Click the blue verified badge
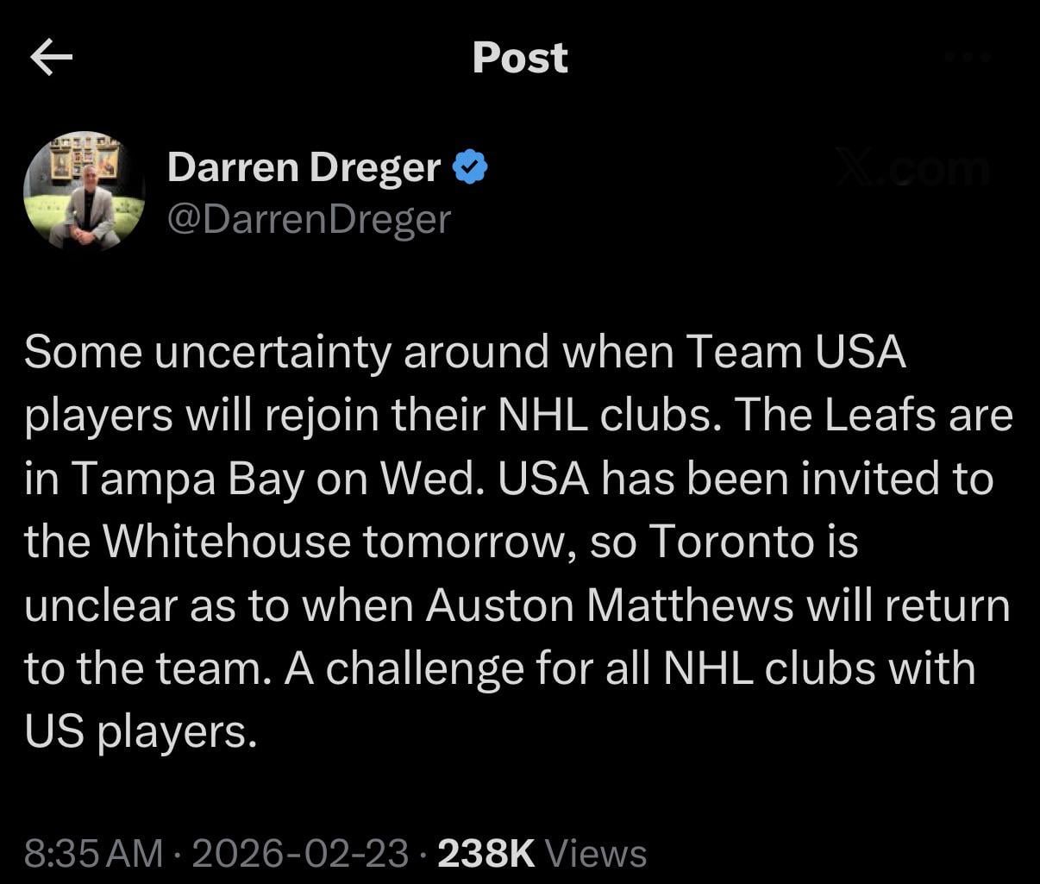 [x=470, y=166]
